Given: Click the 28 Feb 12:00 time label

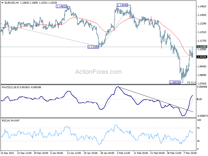Looking at the screenshot, I should click(174, 153).
